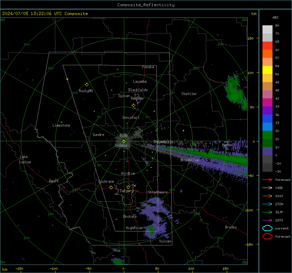292x273 pixels.
Task: Click the Calgary label
Action: [127, 191]
